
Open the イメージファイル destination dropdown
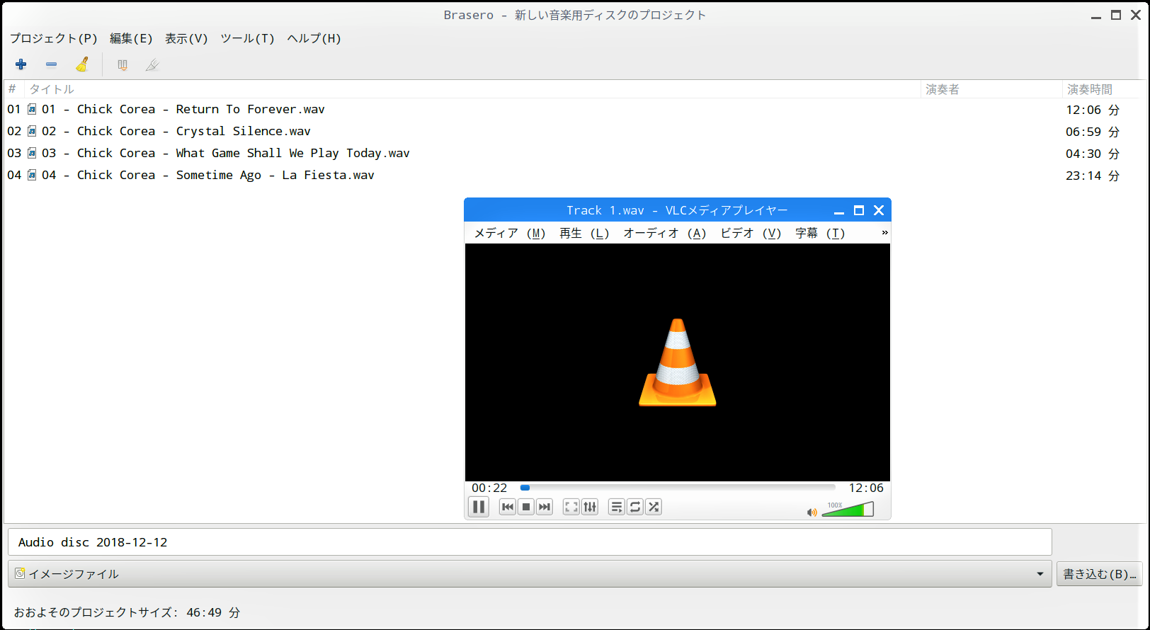[x=530, y=574]
